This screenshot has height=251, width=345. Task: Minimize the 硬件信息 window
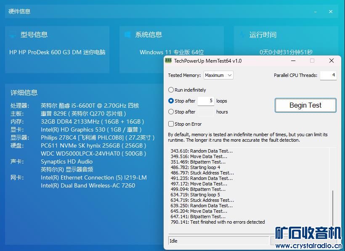click(x=315, y=11)
